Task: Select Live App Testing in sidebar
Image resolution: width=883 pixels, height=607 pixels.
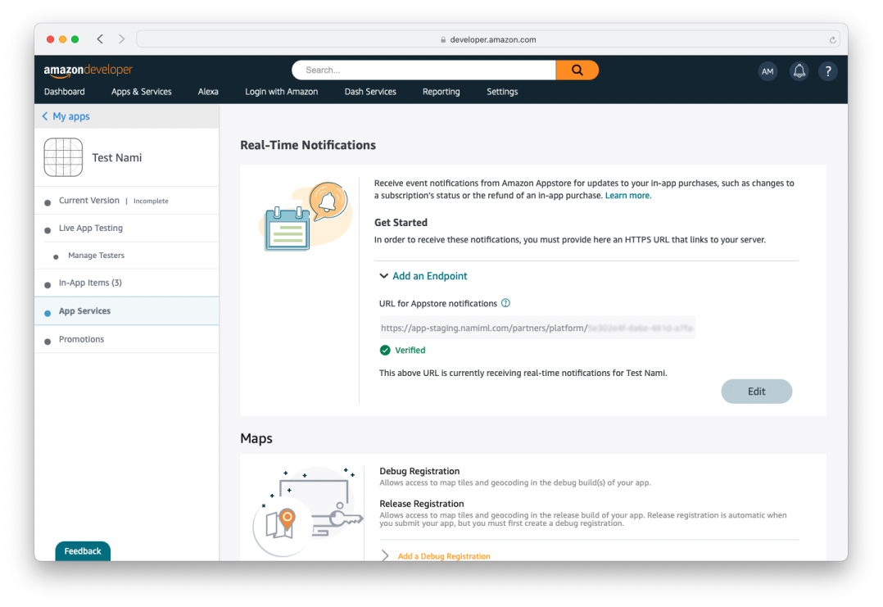Action: pos(91,228)
